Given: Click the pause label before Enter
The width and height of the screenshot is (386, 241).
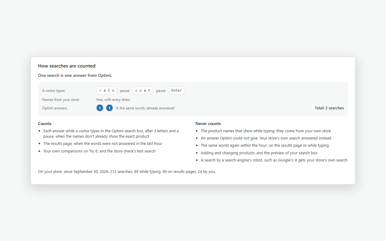Looking at the screenshot, I should (161, 91).
